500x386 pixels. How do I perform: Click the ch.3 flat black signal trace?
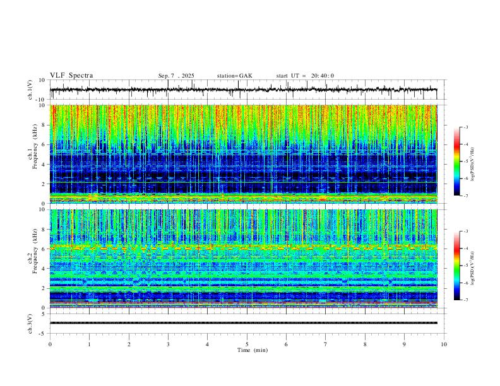(243, 323)
